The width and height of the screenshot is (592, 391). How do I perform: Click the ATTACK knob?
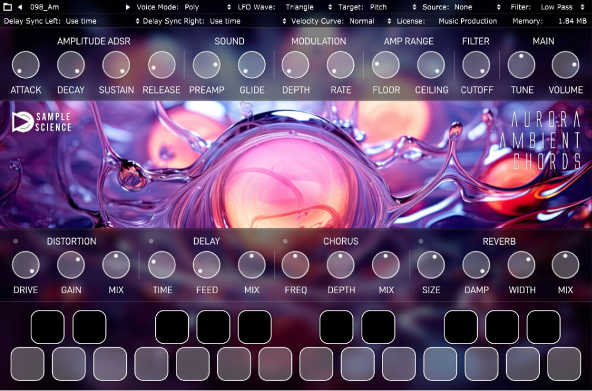click(25, 65)
